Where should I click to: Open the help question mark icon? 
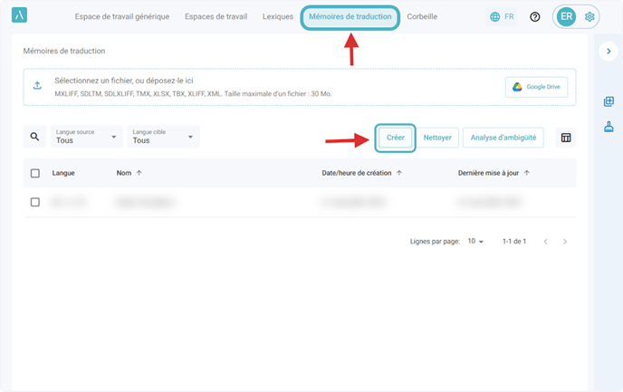click(535, 16)
